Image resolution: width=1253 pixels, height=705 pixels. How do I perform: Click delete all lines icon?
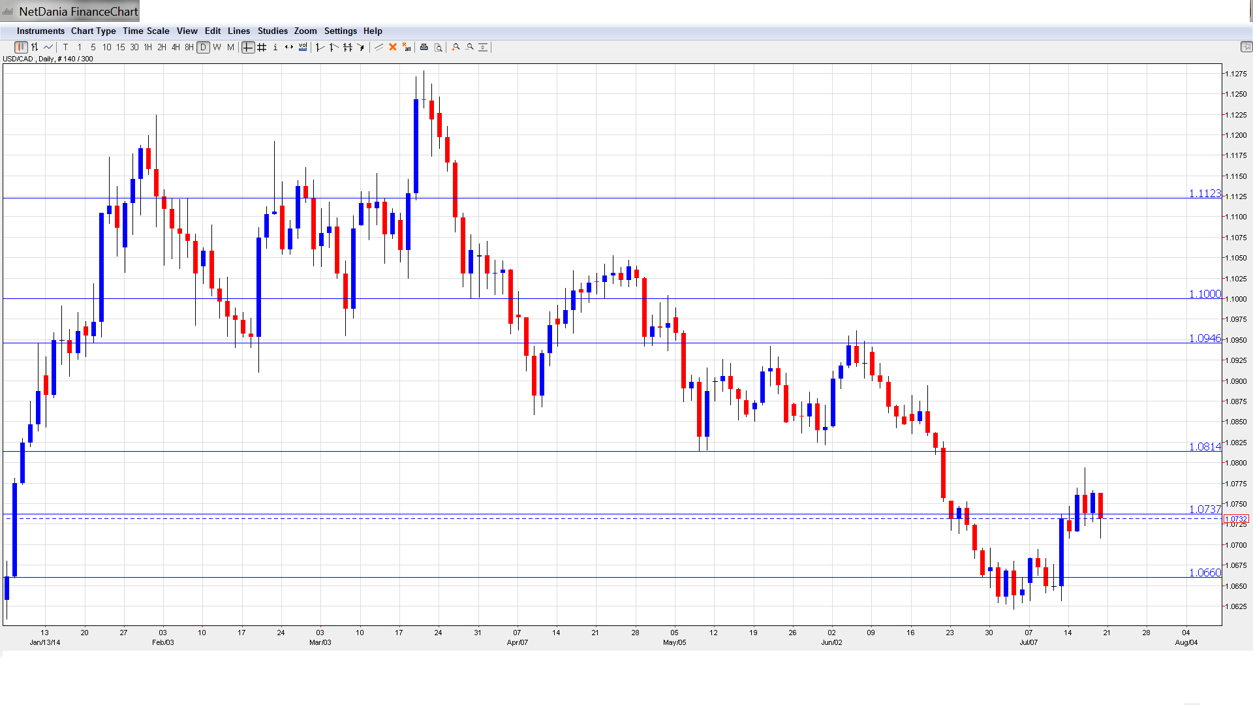pyautogui.click(x=407, y=47)
